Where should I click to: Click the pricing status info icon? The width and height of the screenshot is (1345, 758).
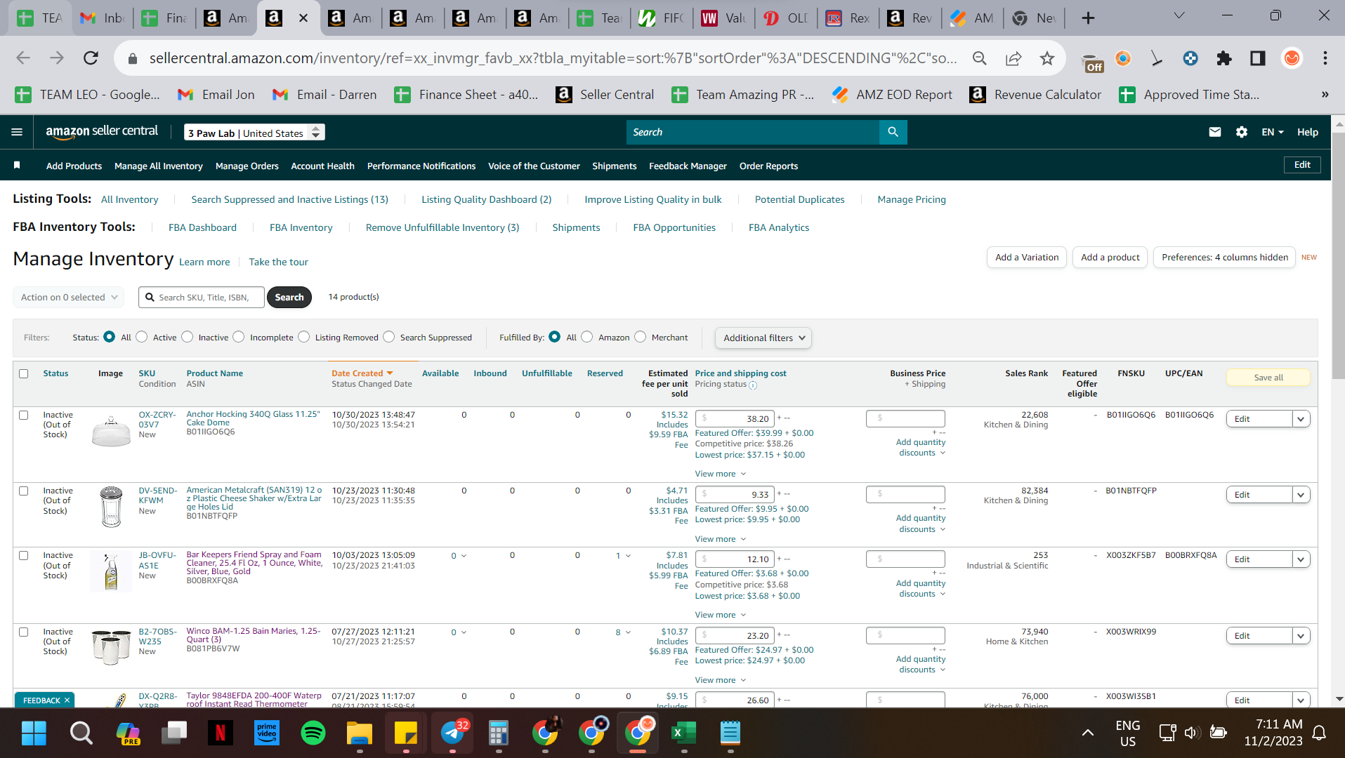[x=753, y=385]
